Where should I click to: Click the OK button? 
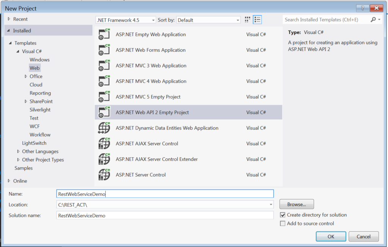click(x=331, y=236)
